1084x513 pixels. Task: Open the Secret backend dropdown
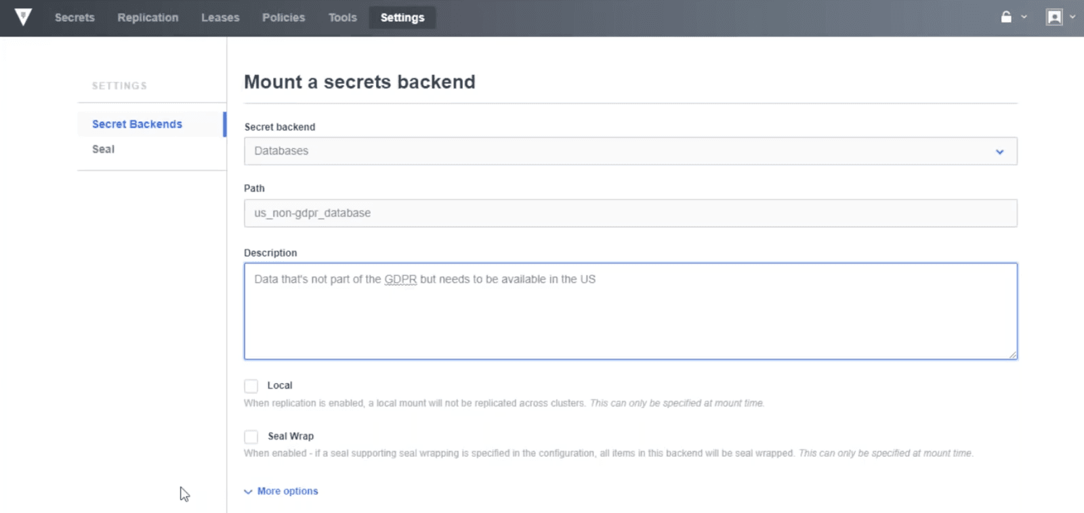click(x=630, y=151)
